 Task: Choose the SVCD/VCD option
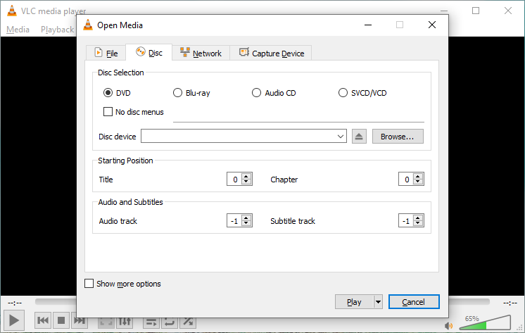(x=343, y=92)
